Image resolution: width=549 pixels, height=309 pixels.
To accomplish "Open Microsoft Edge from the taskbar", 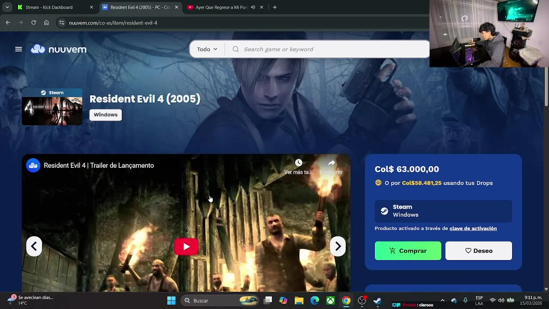I will pyautogui.click(x=315, y=300).
